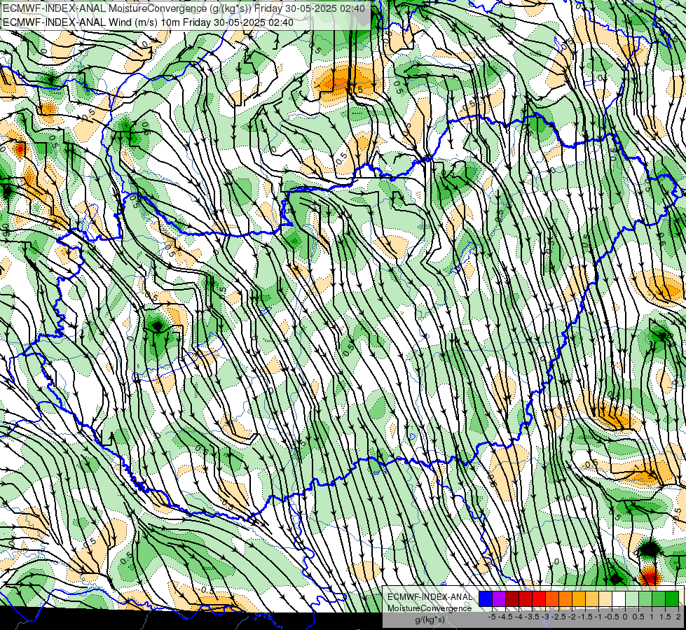Screen dimensions: 686x630
Task: Click the legend tick label -4.5
Action: pyautogui.click(x=505, y=617)
